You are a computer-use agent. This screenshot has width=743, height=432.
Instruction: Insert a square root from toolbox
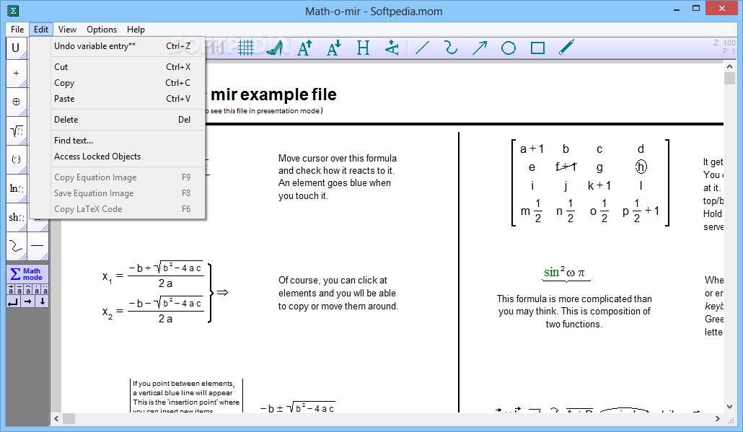click(x=16, y=131)
